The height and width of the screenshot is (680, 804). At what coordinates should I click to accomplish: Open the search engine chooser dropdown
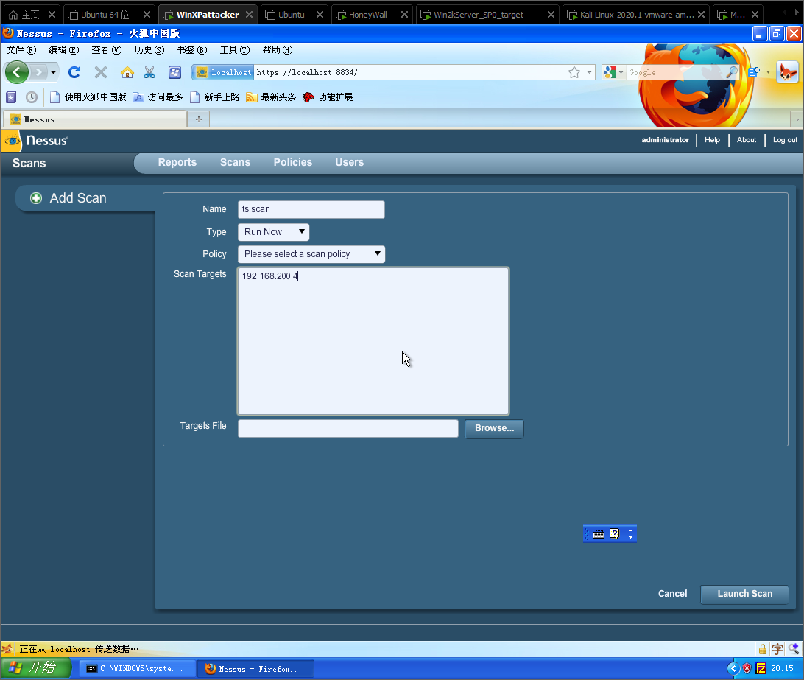(x=621, y=72)
